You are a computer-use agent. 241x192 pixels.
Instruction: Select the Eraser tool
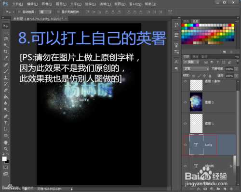pyautogui.click(x=6, y=90)
